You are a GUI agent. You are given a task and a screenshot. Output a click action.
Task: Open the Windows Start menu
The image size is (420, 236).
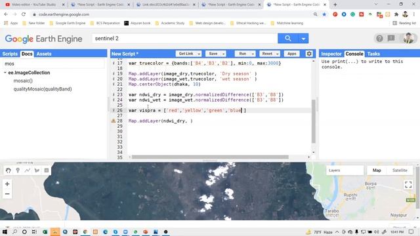point(5,231)
